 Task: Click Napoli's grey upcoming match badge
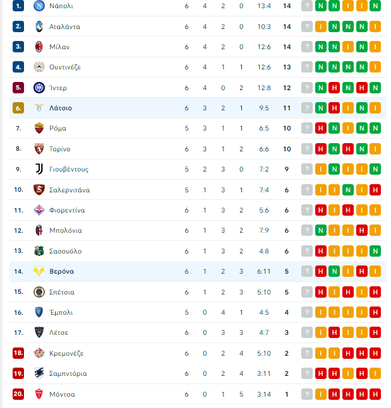pos(307,6)
